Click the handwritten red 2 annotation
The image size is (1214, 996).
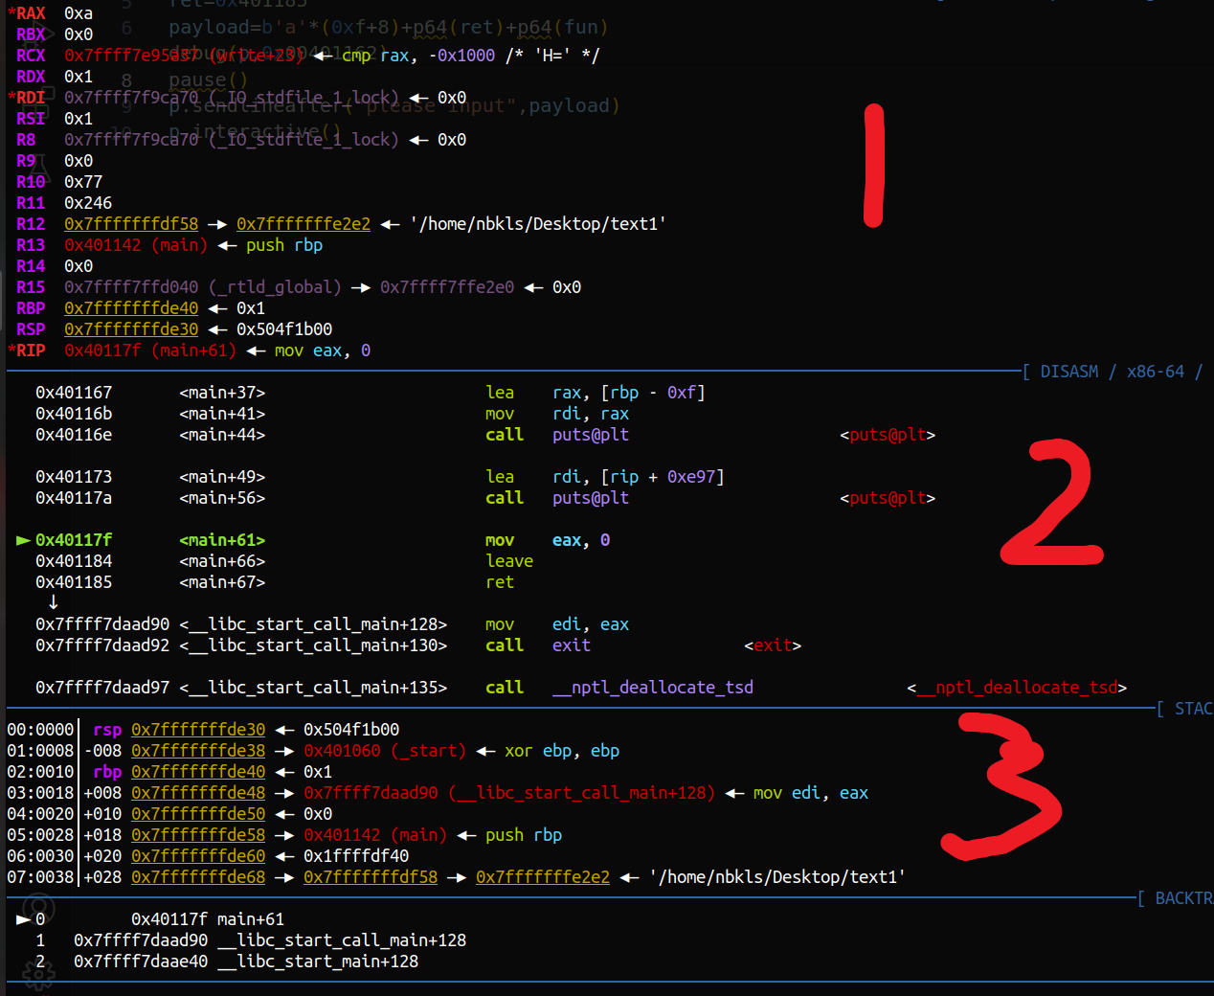point(1050,503)
